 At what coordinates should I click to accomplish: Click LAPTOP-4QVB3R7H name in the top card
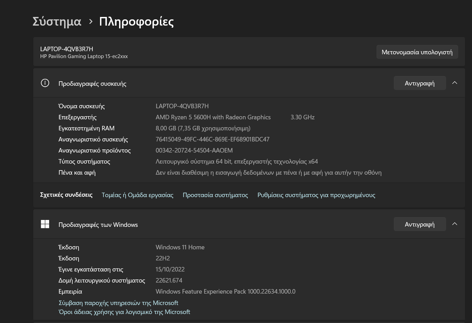click(x=66, y=49)
